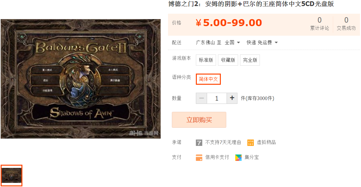Click the 立即购买 buy now button
The width and height of the screenshot is (361, 187).
point(199,120)
